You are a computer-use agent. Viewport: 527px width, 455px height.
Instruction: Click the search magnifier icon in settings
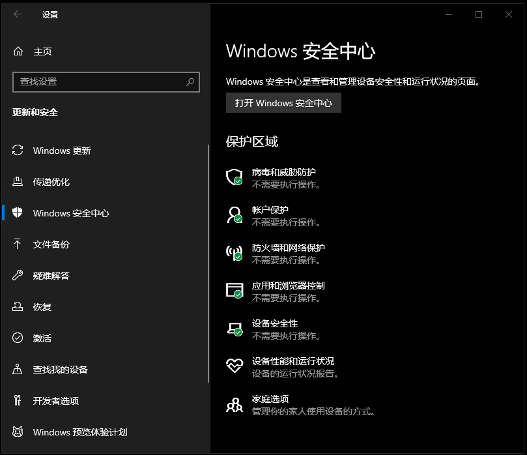click(190, 82)
